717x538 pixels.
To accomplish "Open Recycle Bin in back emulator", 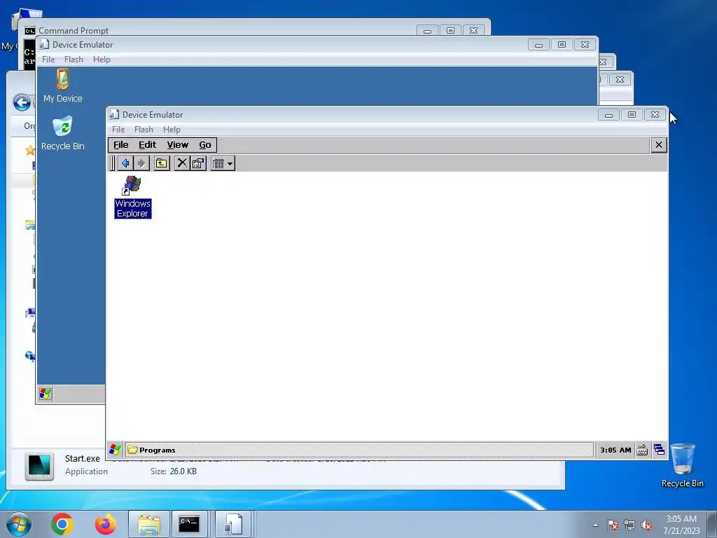I will [62, 133].
